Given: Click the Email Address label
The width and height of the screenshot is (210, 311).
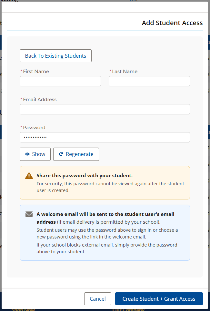Looking at the screenshot, I should (40, 99).
